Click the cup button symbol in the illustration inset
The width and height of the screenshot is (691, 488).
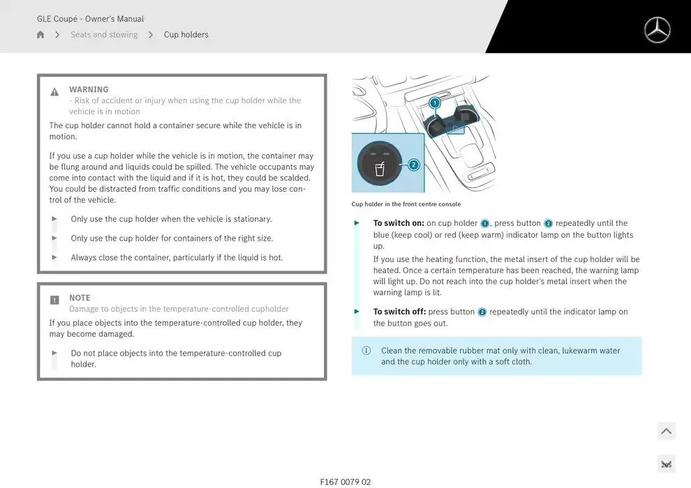(380, 168)
